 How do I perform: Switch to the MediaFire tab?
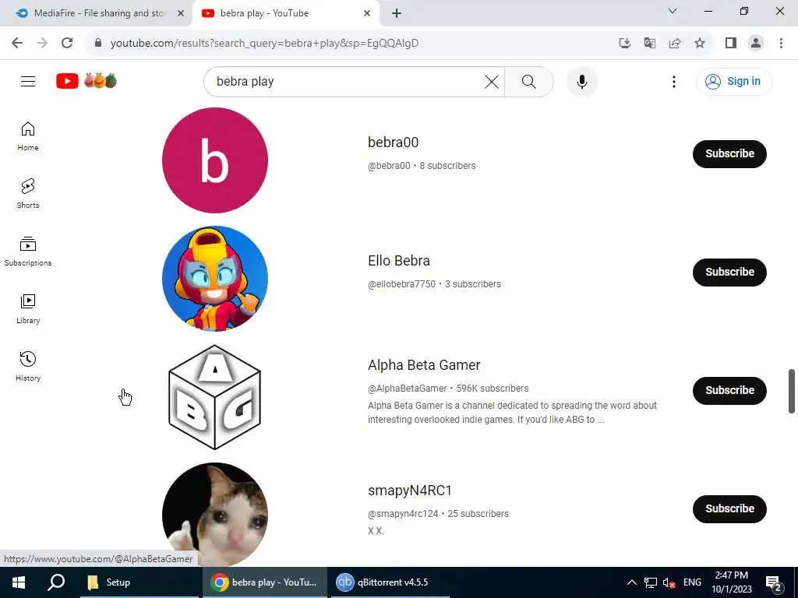tap(96, 13)
